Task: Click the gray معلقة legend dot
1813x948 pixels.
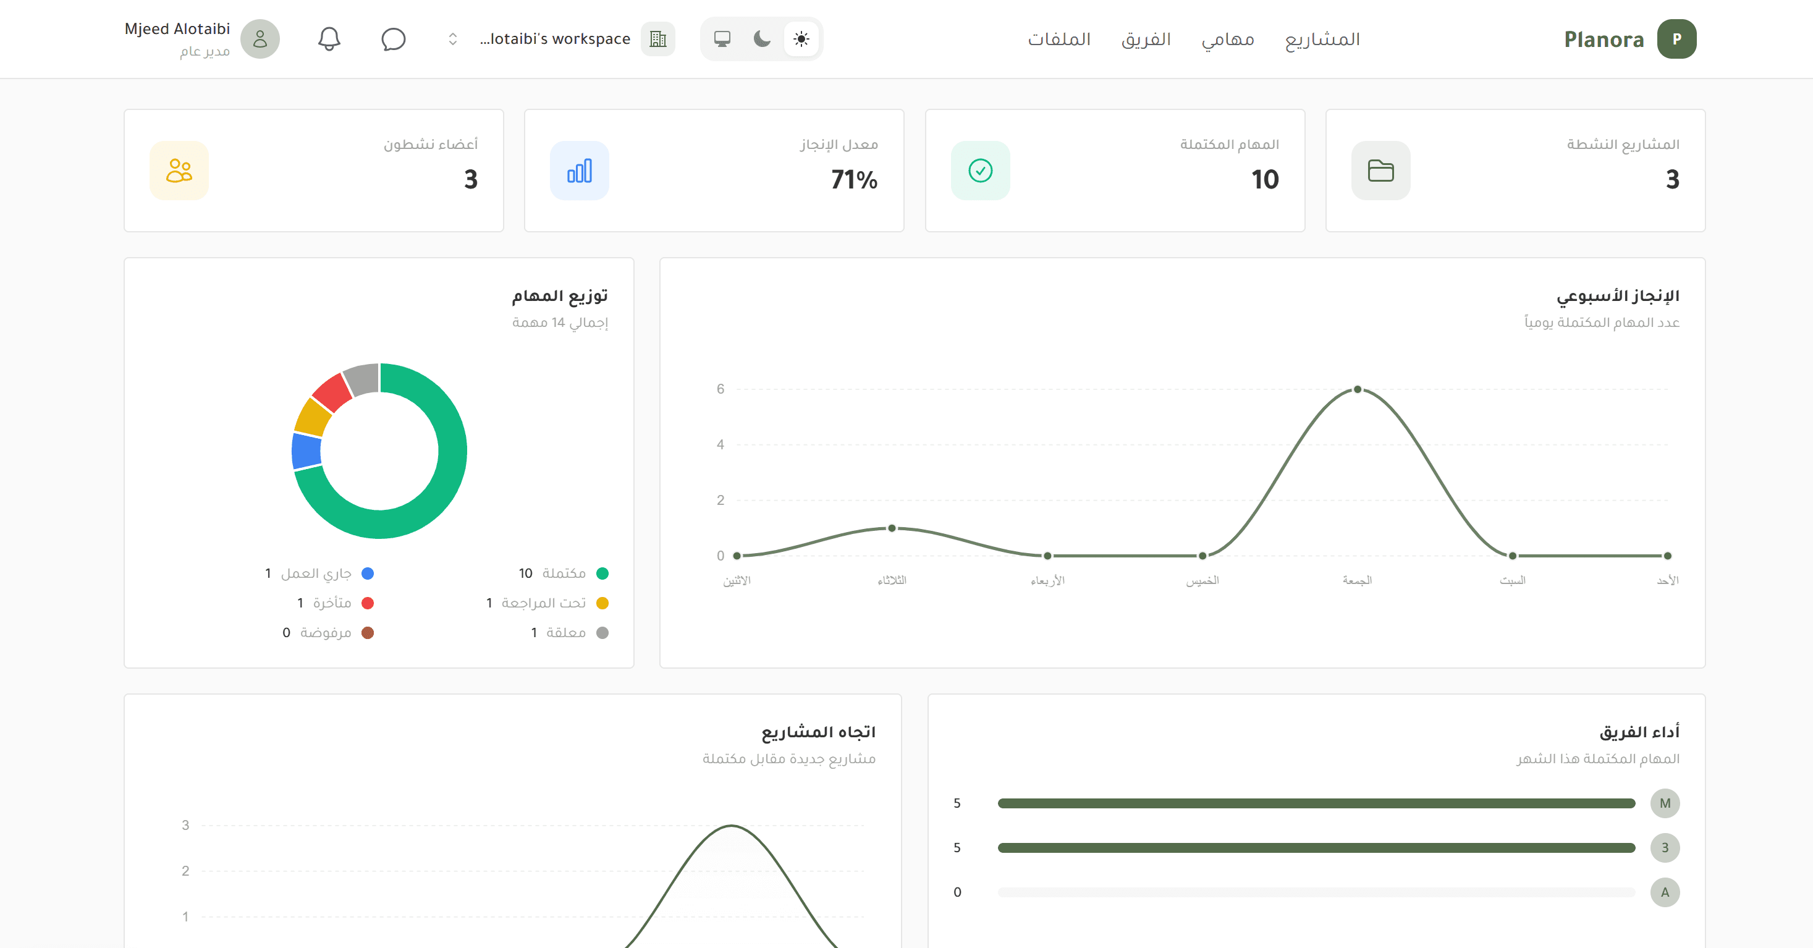Action: pos(602,633)
